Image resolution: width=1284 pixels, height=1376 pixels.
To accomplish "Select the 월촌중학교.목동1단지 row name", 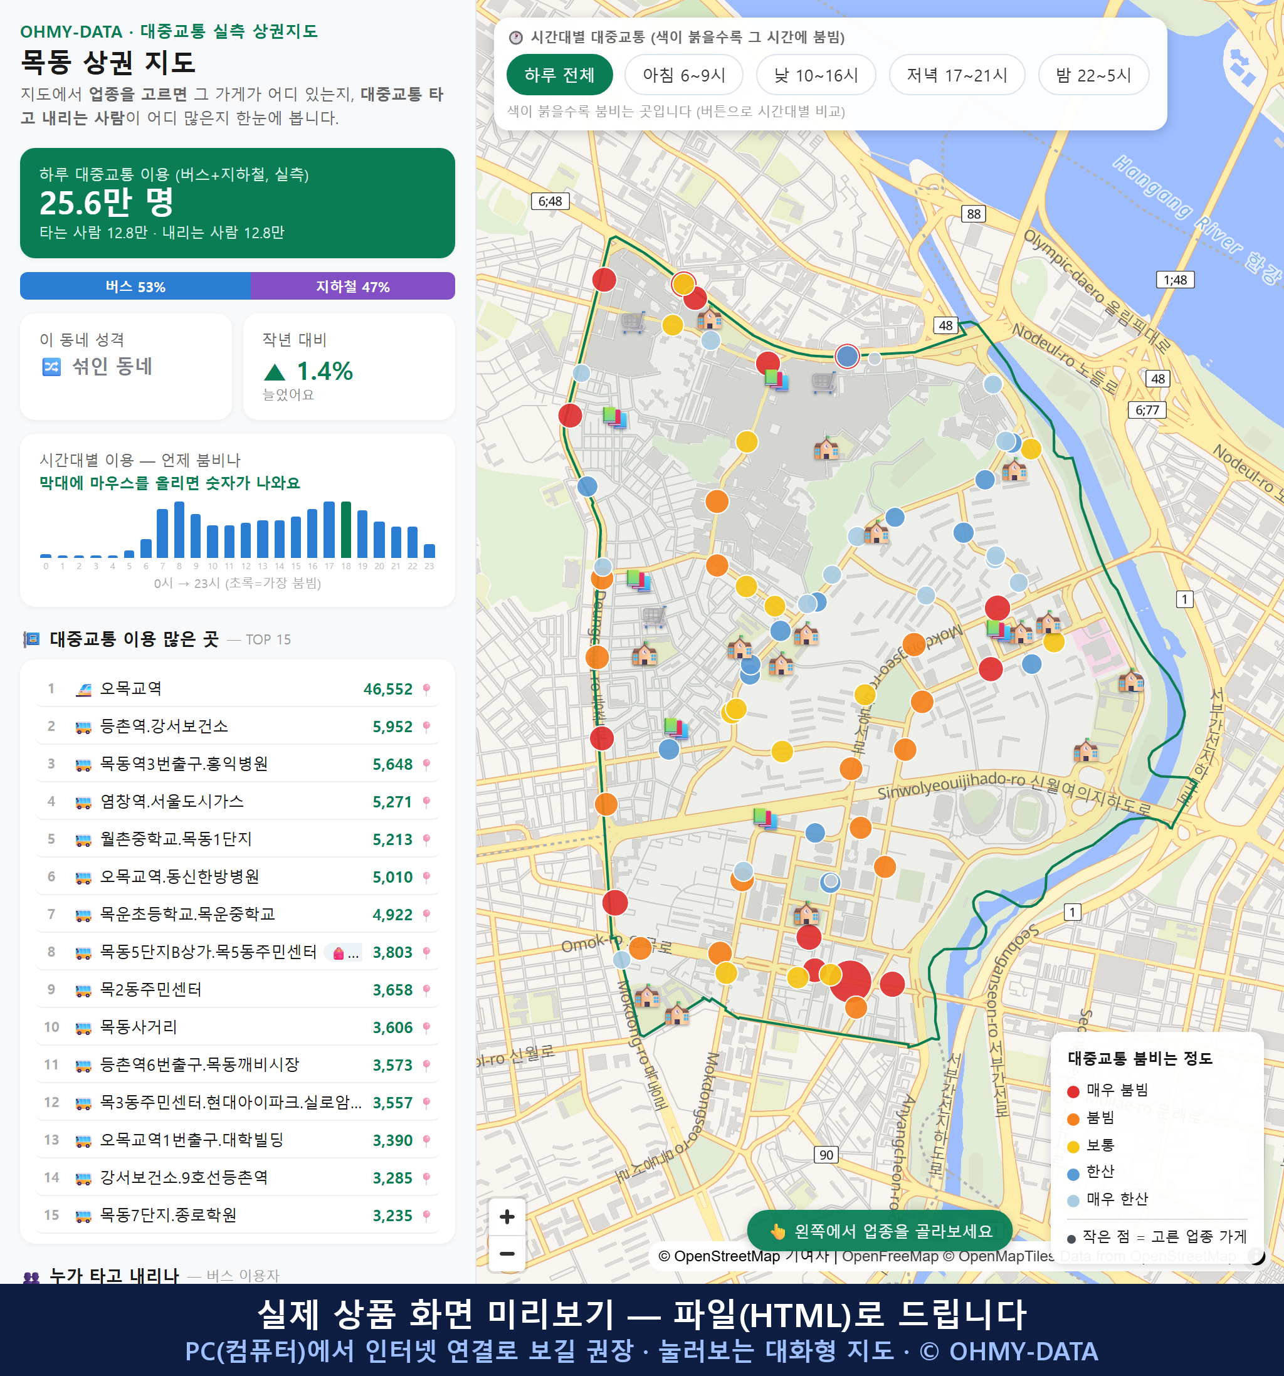I will [176, 839].
